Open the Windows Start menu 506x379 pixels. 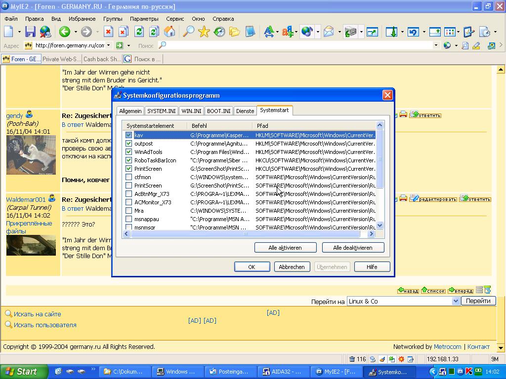click(x=24, y=372)
